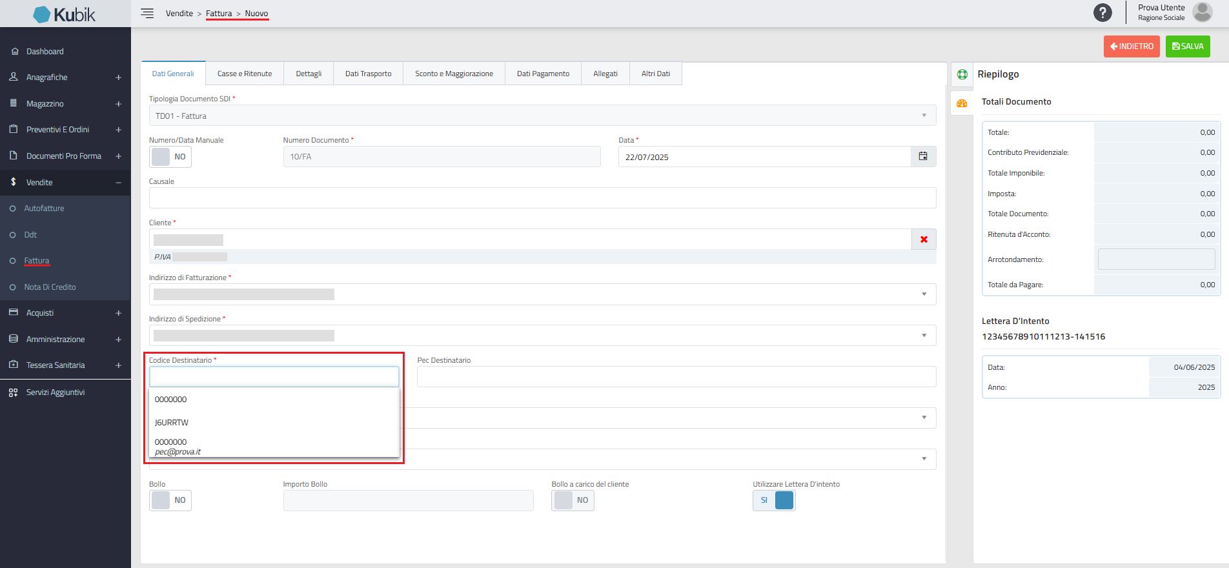Image resolution: width=1229 pixels, height=568 pixels.
Task: Click the orange Riepilogo dashboard icon
Action: coord(962,103)
